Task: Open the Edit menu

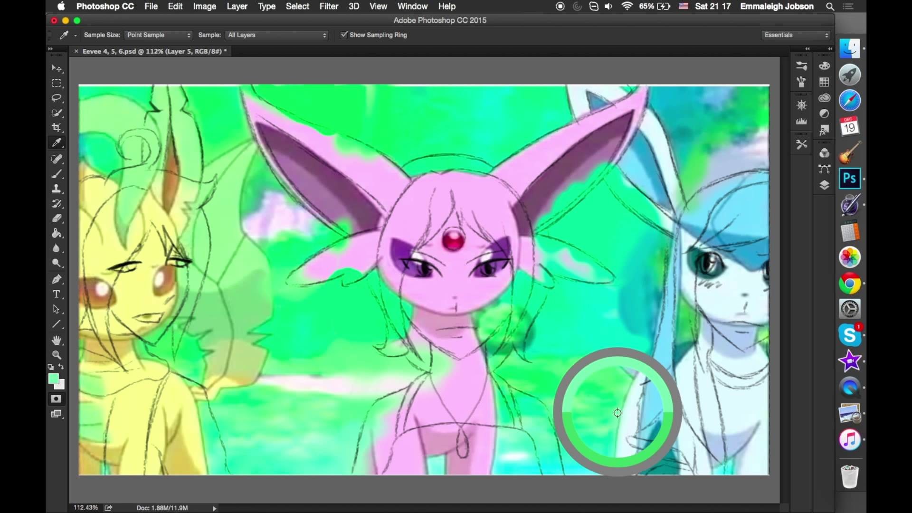Action: click(175, 6)
